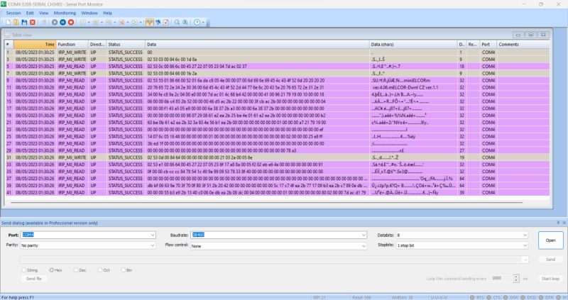Open the Help menu
This screenshot has width=568, height=300.
click(x=108, y=13)
